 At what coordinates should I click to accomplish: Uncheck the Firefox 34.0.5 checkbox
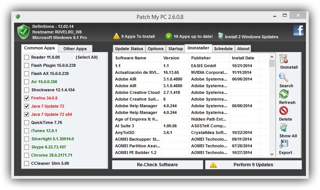click(26, 98)
